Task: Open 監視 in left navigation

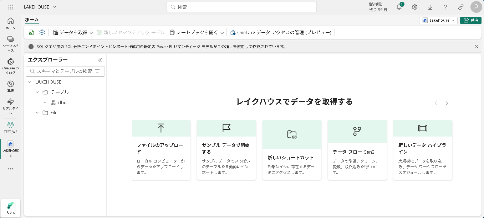Action: pos(11,86)
